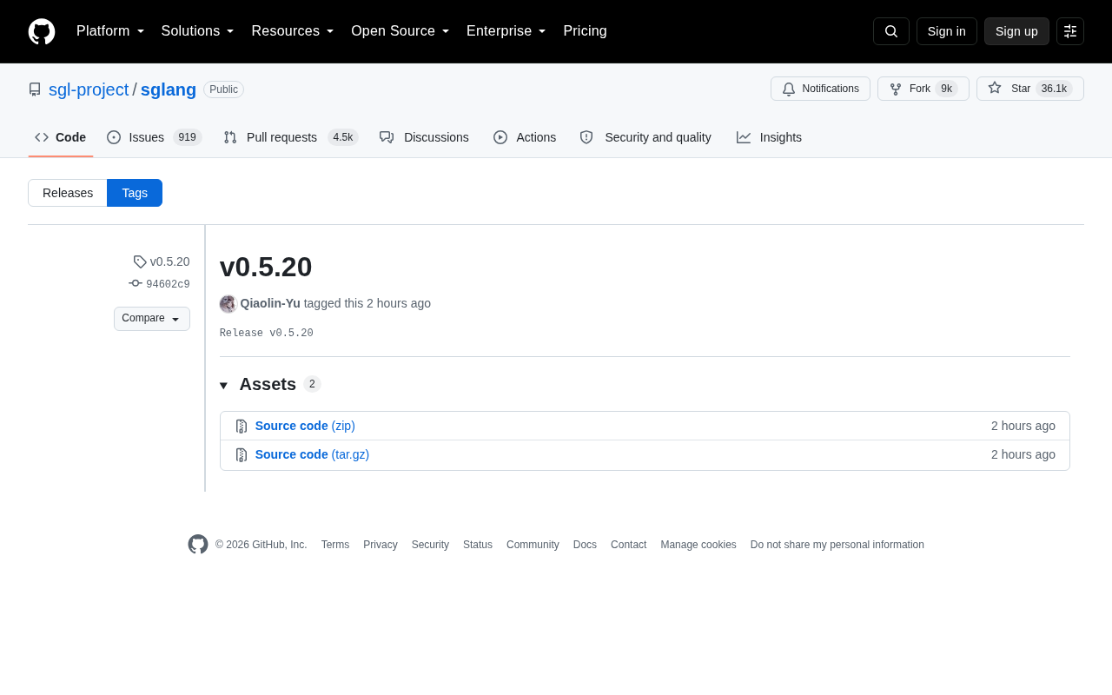Viewport: 1112px width, 695px height.
Task: Open the Pricing page
Action: tap(585, 31)
